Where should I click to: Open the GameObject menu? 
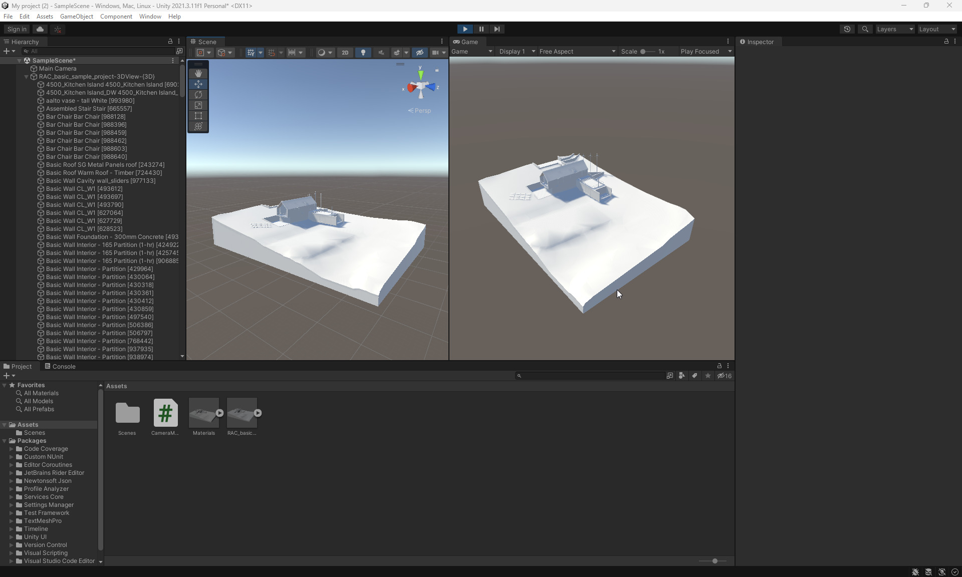[x=76, y=16]
